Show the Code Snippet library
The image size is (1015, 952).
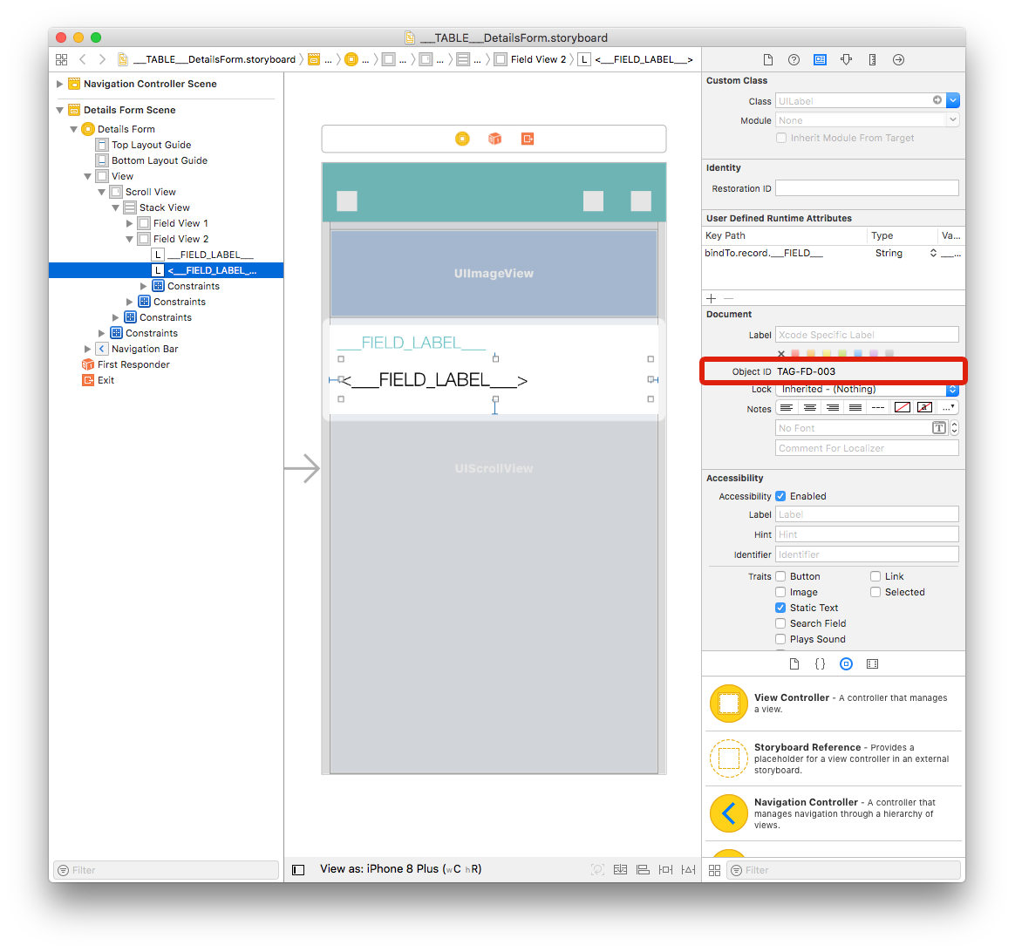[820, 664]
